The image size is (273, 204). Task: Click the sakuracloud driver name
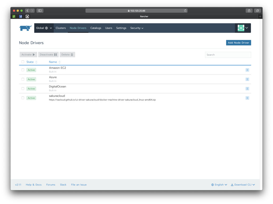click(57, 96)
